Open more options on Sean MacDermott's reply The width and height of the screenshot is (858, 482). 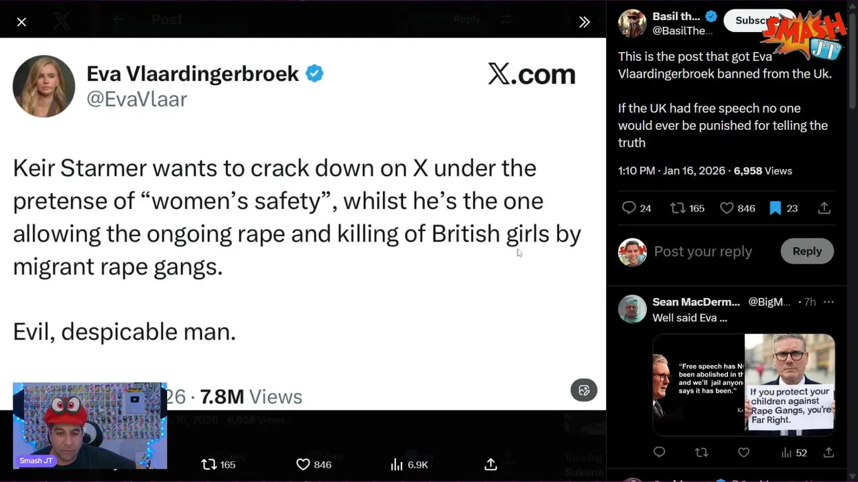coord(829,302)
